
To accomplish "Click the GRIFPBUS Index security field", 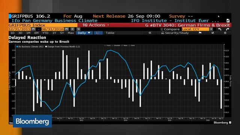I will pyautogui.click(x=43, y=25).
